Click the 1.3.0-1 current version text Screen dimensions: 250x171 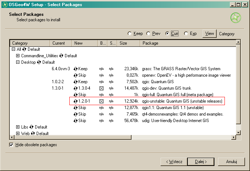pos(57,88)
